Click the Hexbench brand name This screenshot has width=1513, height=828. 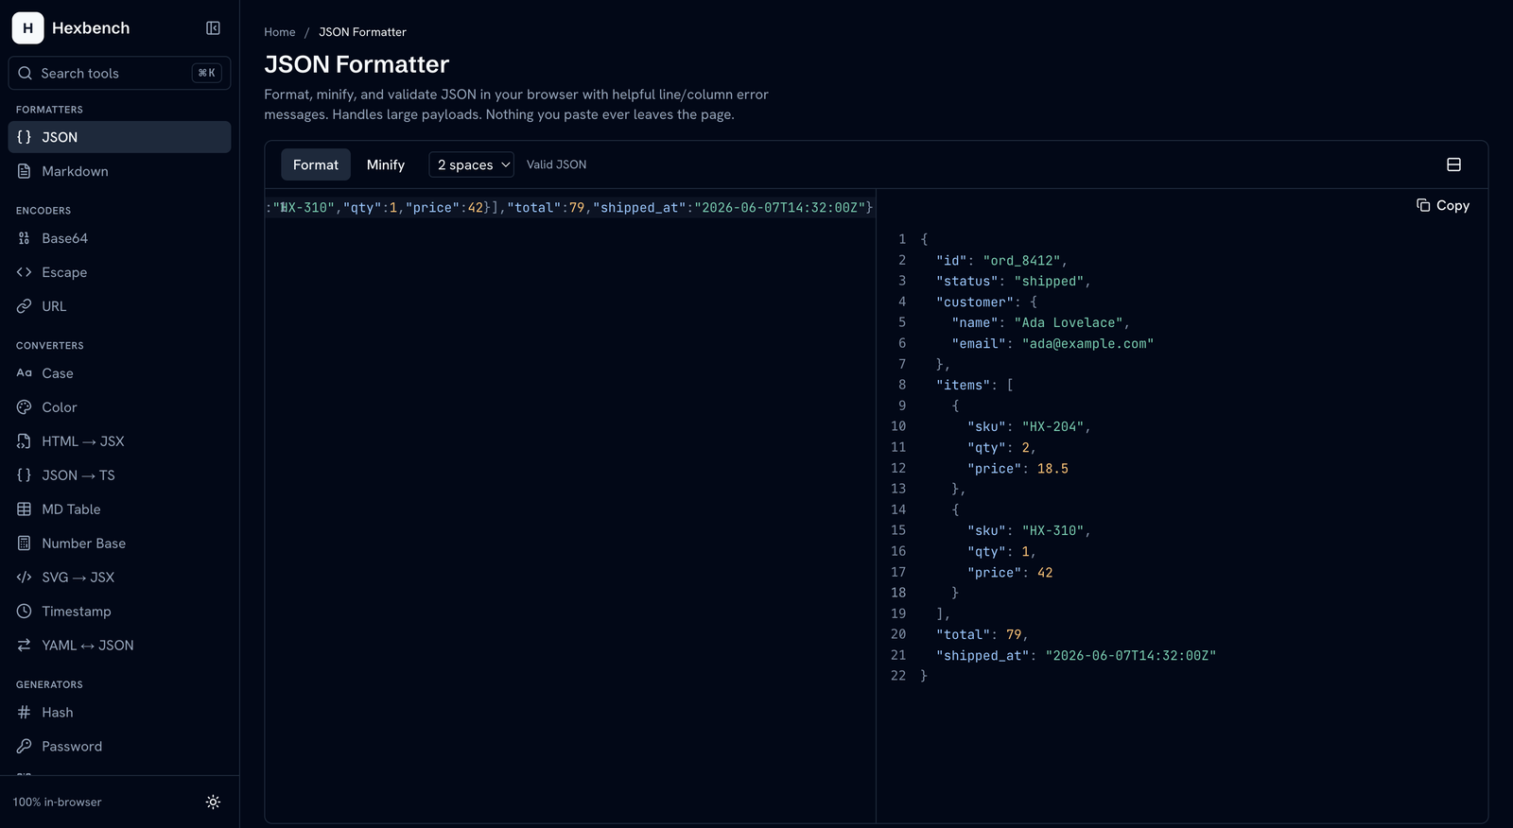tap(91, 28)
